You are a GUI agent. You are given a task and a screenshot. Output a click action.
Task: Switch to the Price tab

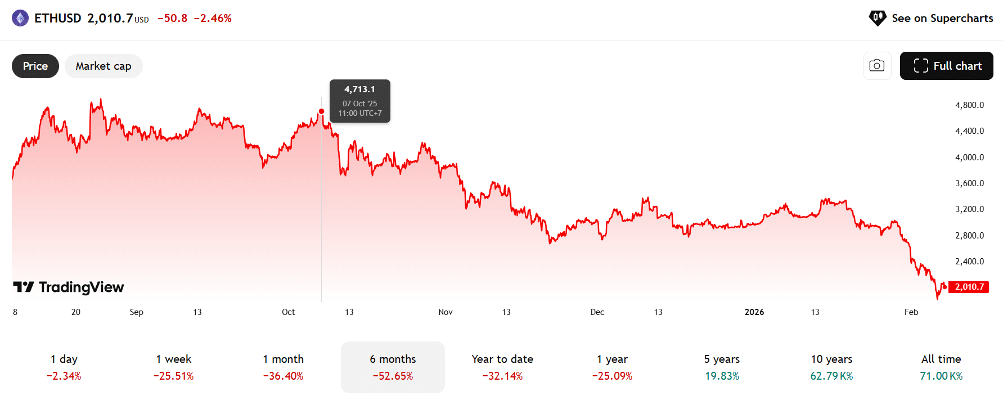pyautogui.click(x=35, y=66)
